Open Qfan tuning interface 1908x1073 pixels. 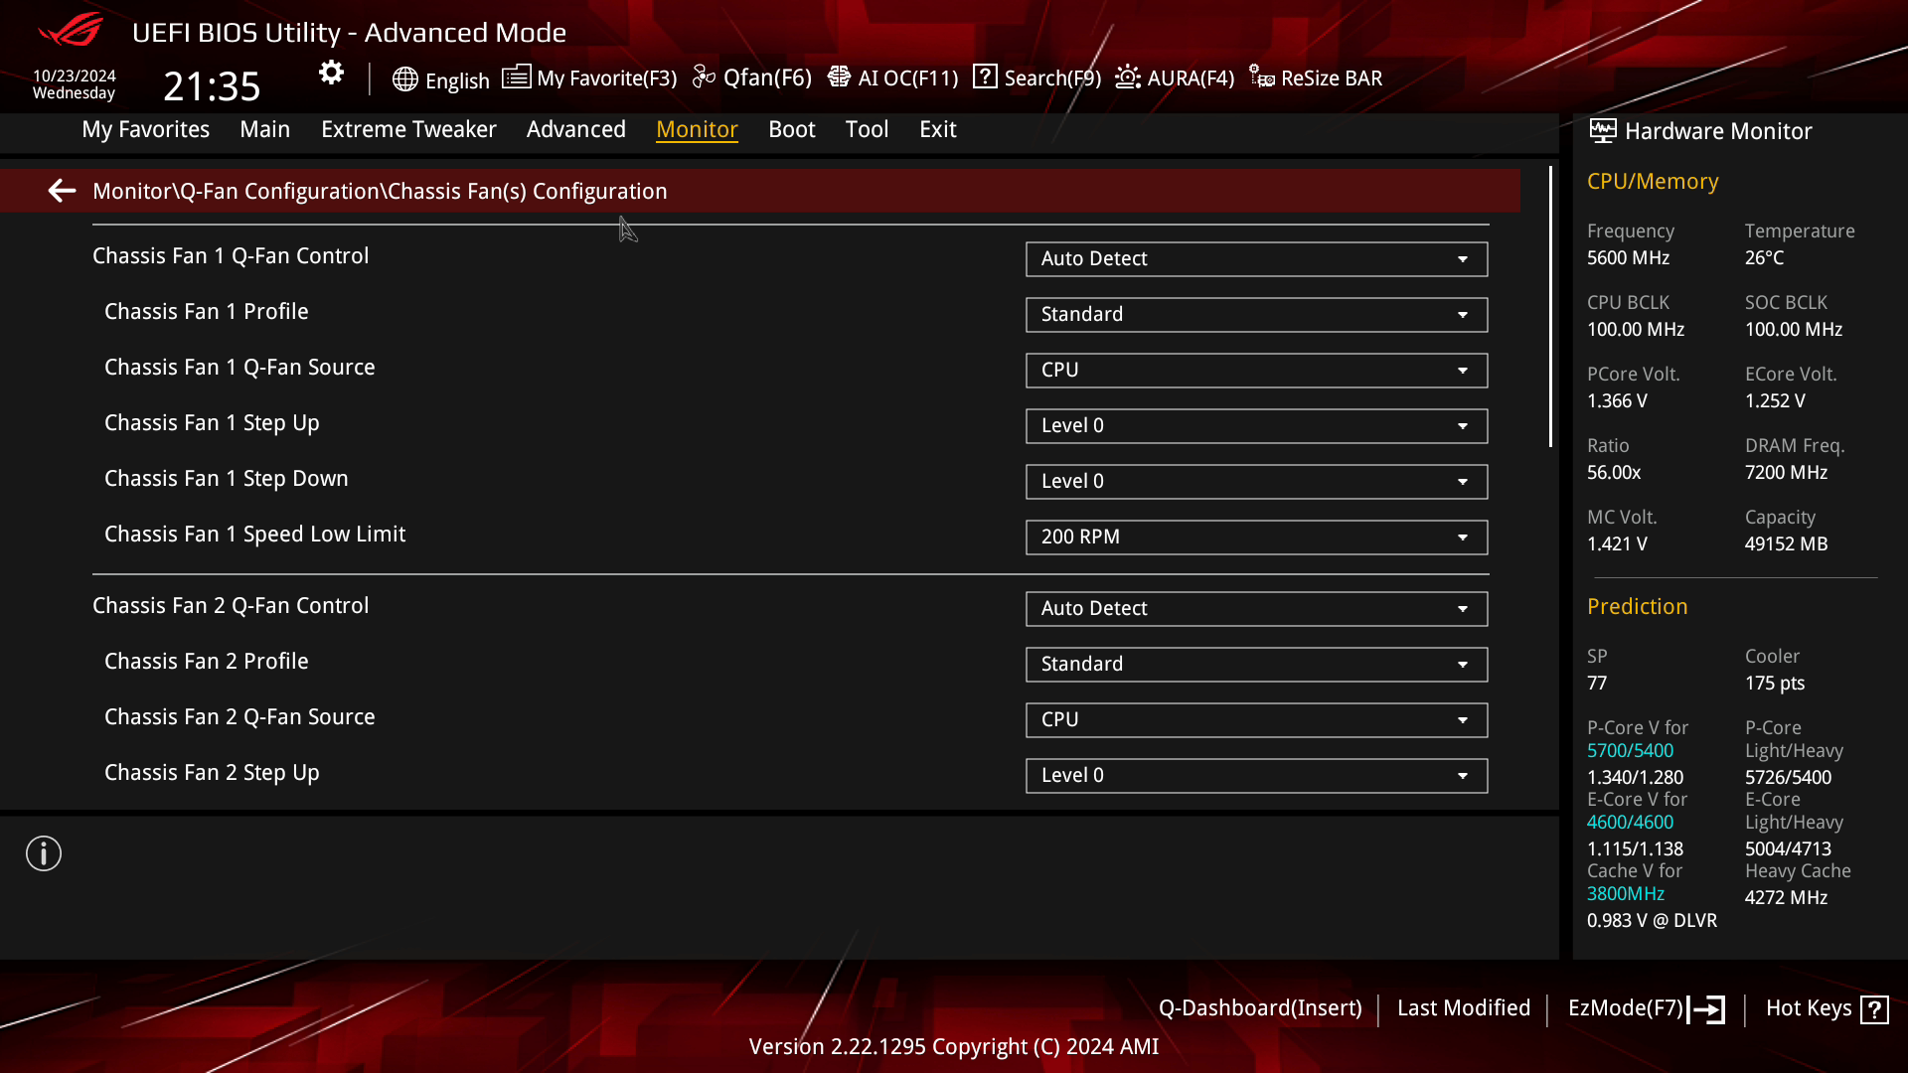point(753,77)
